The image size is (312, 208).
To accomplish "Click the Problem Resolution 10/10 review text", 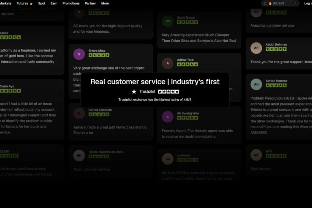I will 281,115.
